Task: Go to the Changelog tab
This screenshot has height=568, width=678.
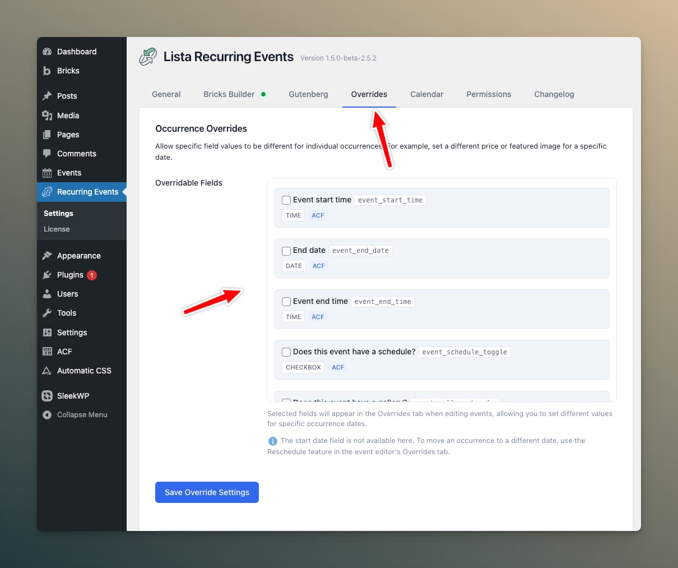Action: click(554, 94)
